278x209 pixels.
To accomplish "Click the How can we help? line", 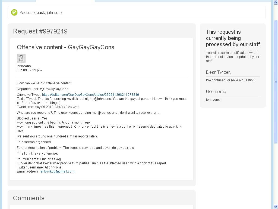I will [44, 83].
